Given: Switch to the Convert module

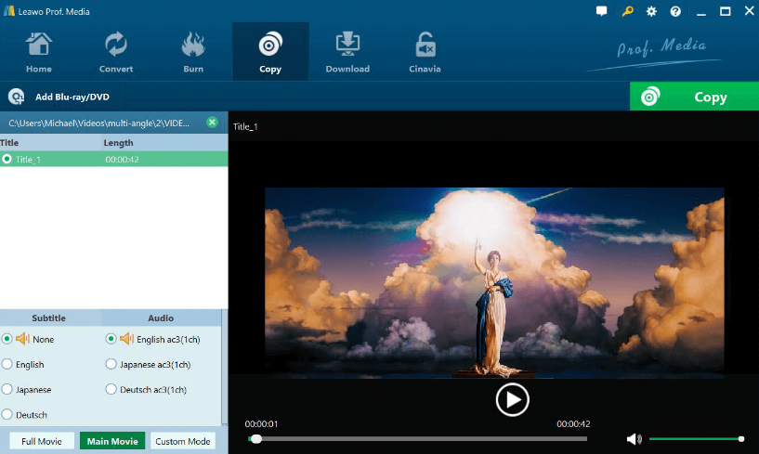Looking at the screenshot, I should [x=116, y=52].
